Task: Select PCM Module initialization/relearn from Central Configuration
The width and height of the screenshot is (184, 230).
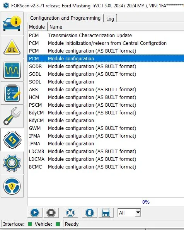Action: tap(106, 43)
